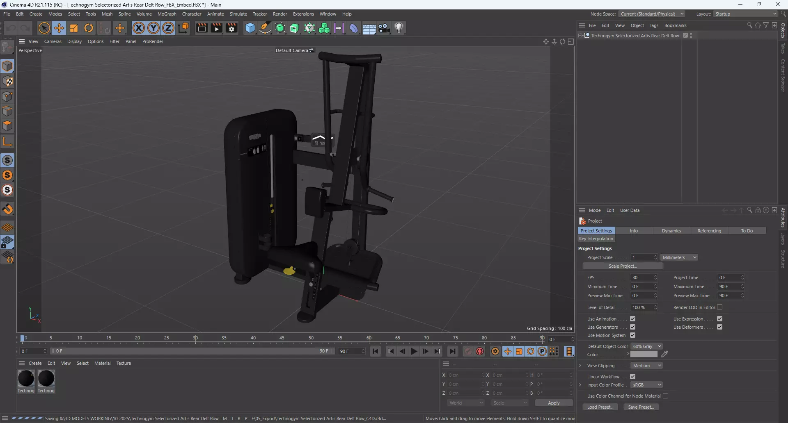
Task: Uncheck Use Motion System checkbox
Action: [x=632, y=335]
